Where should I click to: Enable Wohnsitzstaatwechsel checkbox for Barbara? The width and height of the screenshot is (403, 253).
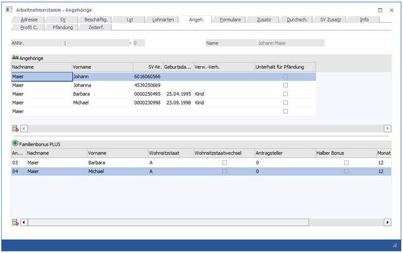[x=224, y=162]
